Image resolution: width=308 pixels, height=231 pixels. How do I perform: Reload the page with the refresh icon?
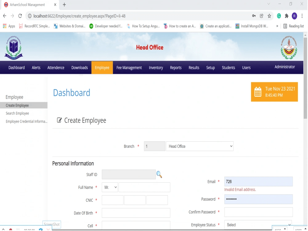20,16
